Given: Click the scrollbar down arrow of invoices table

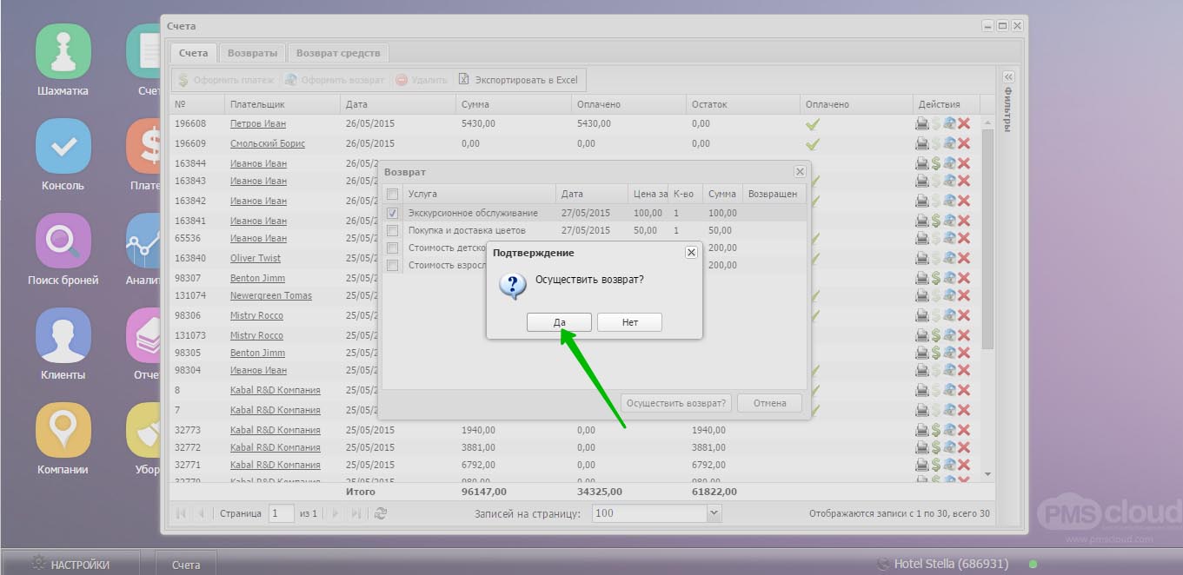Looking at the screenshot, I should (x=987, y=474).
